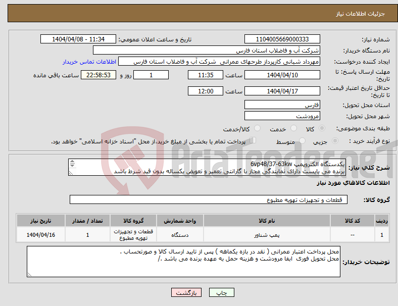Screen dimensions: 398x306
Task: Click the requester field مهرداد شبانی
Action: point(219,62)
